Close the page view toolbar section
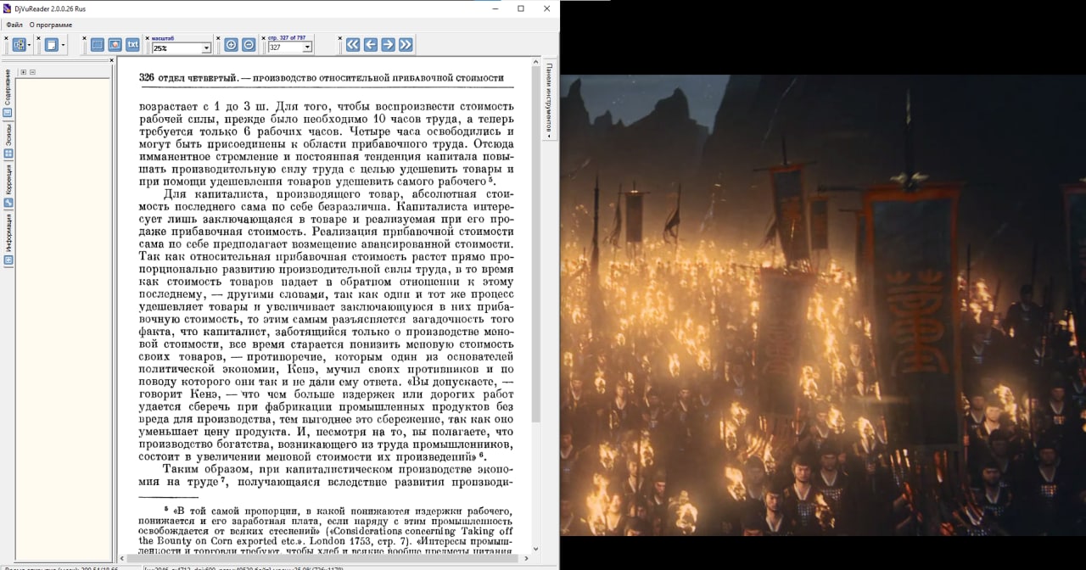 tap(40, 38)
